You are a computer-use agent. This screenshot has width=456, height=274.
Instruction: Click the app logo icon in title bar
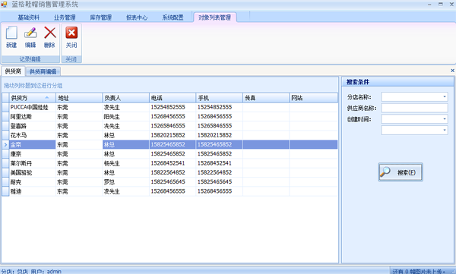pyautogui.click(x=4, y=5)
